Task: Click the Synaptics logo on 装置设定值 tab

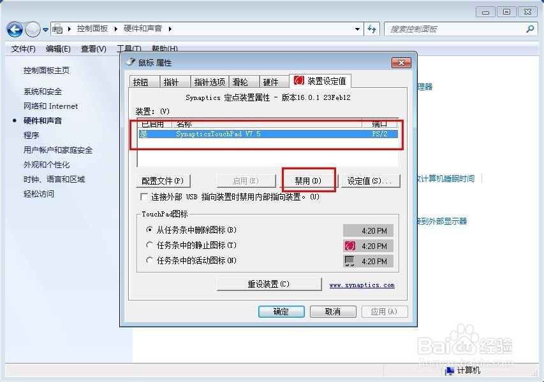Action: 298,81
